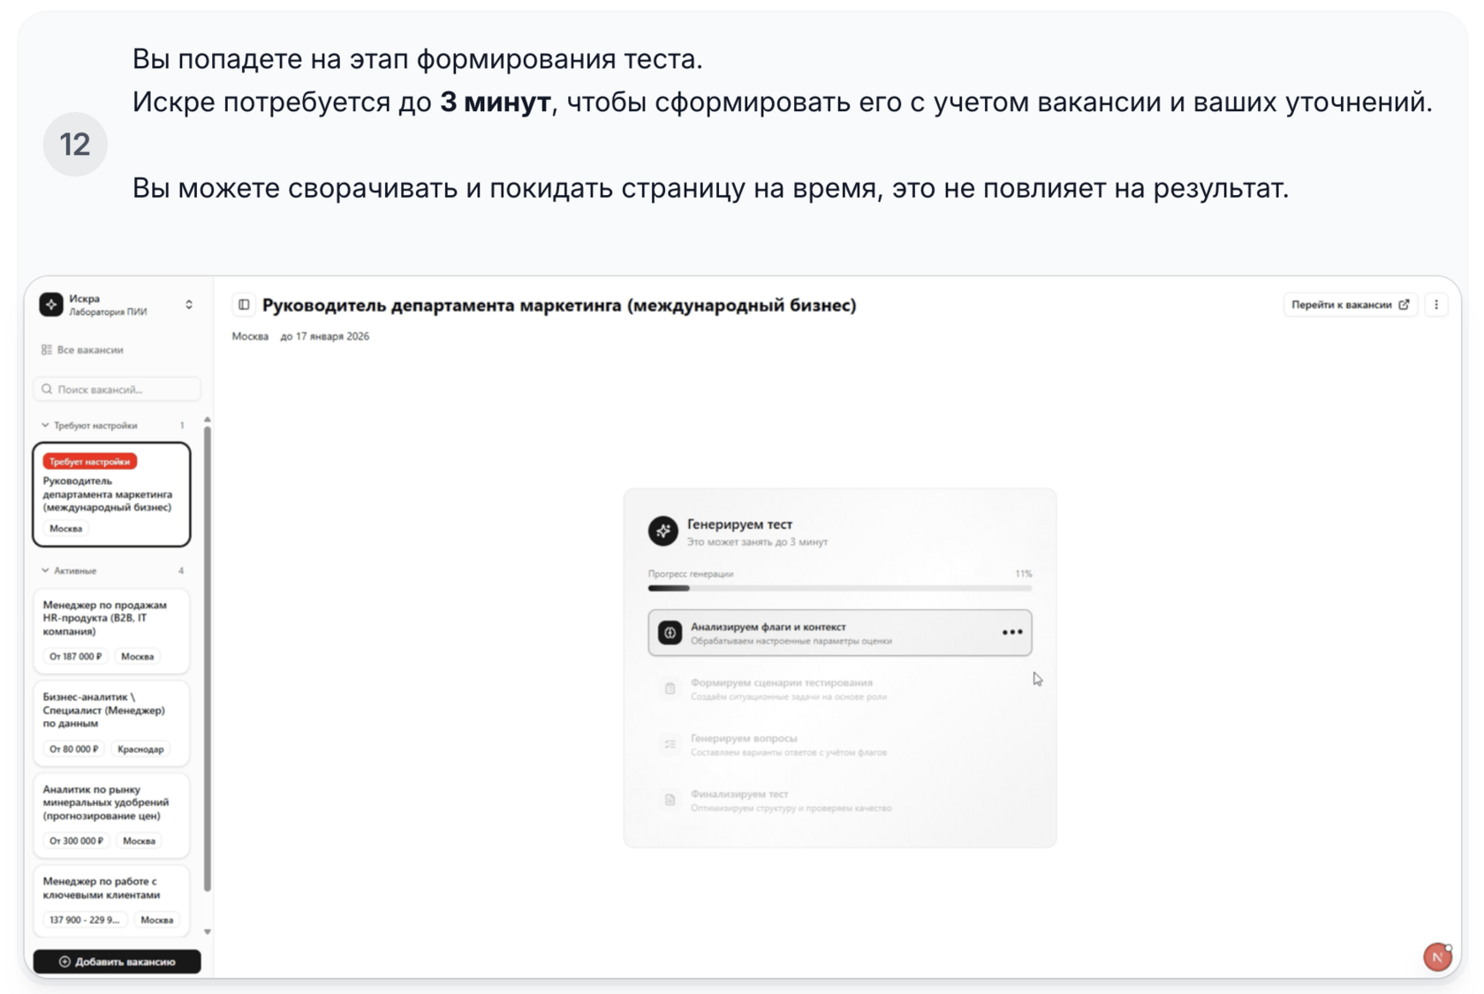This screenshot has height=994, width=1484.
Task: Open the three-dot vertical menu
Action: click(1436, 305)
